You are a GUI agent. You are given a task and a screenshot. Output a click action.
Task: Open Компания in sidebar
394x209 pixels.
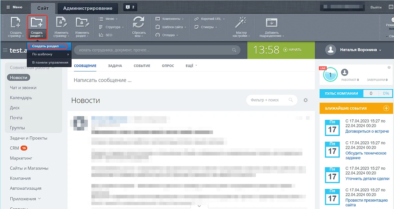(x=20, y=178)
